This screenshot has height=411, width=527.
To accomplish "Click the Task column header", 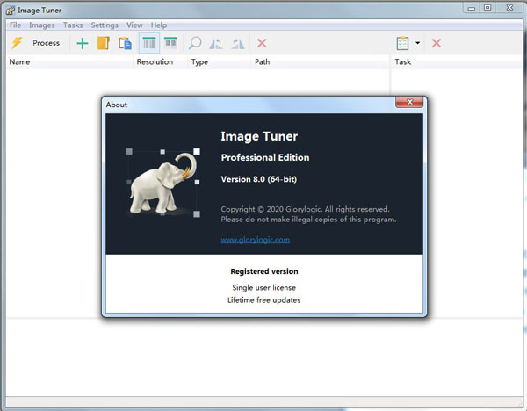I will pos(457,61).
